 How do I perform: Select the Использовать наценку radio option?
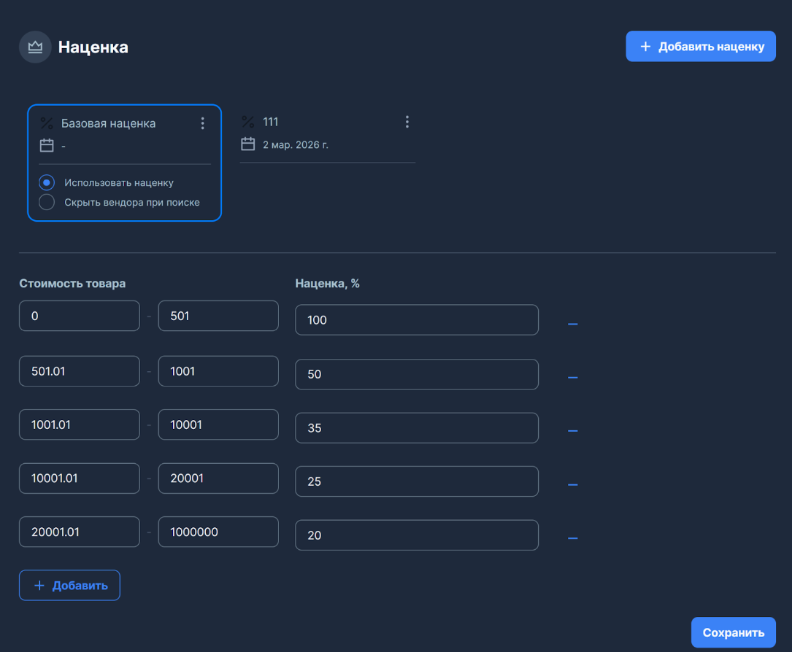click(47, 182)
